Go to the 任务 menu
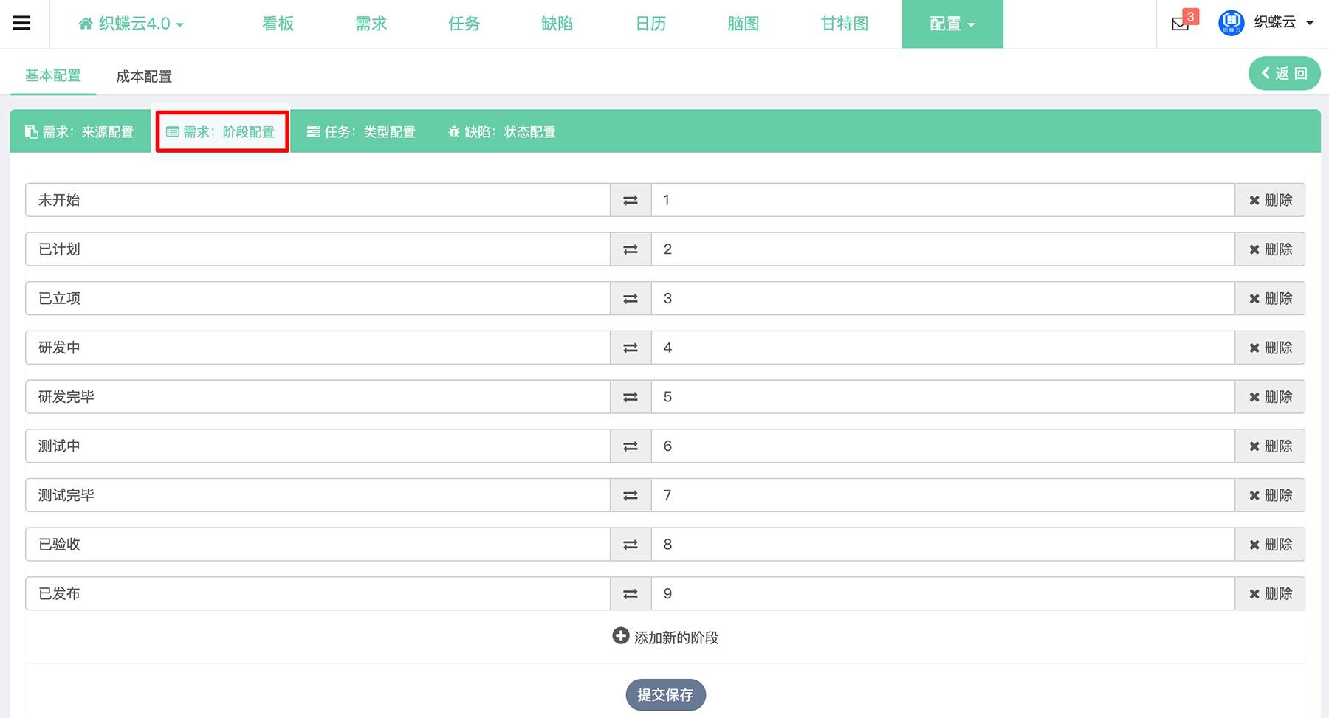1329x718 pixels. 464,24
